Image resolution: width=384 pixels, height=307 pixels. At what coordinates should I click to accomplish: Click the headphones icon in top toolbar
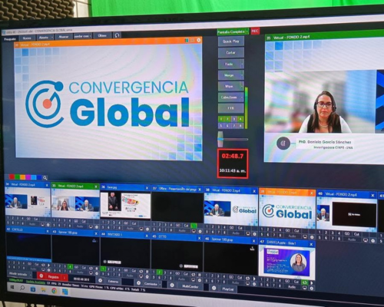[x=117, y=35]
